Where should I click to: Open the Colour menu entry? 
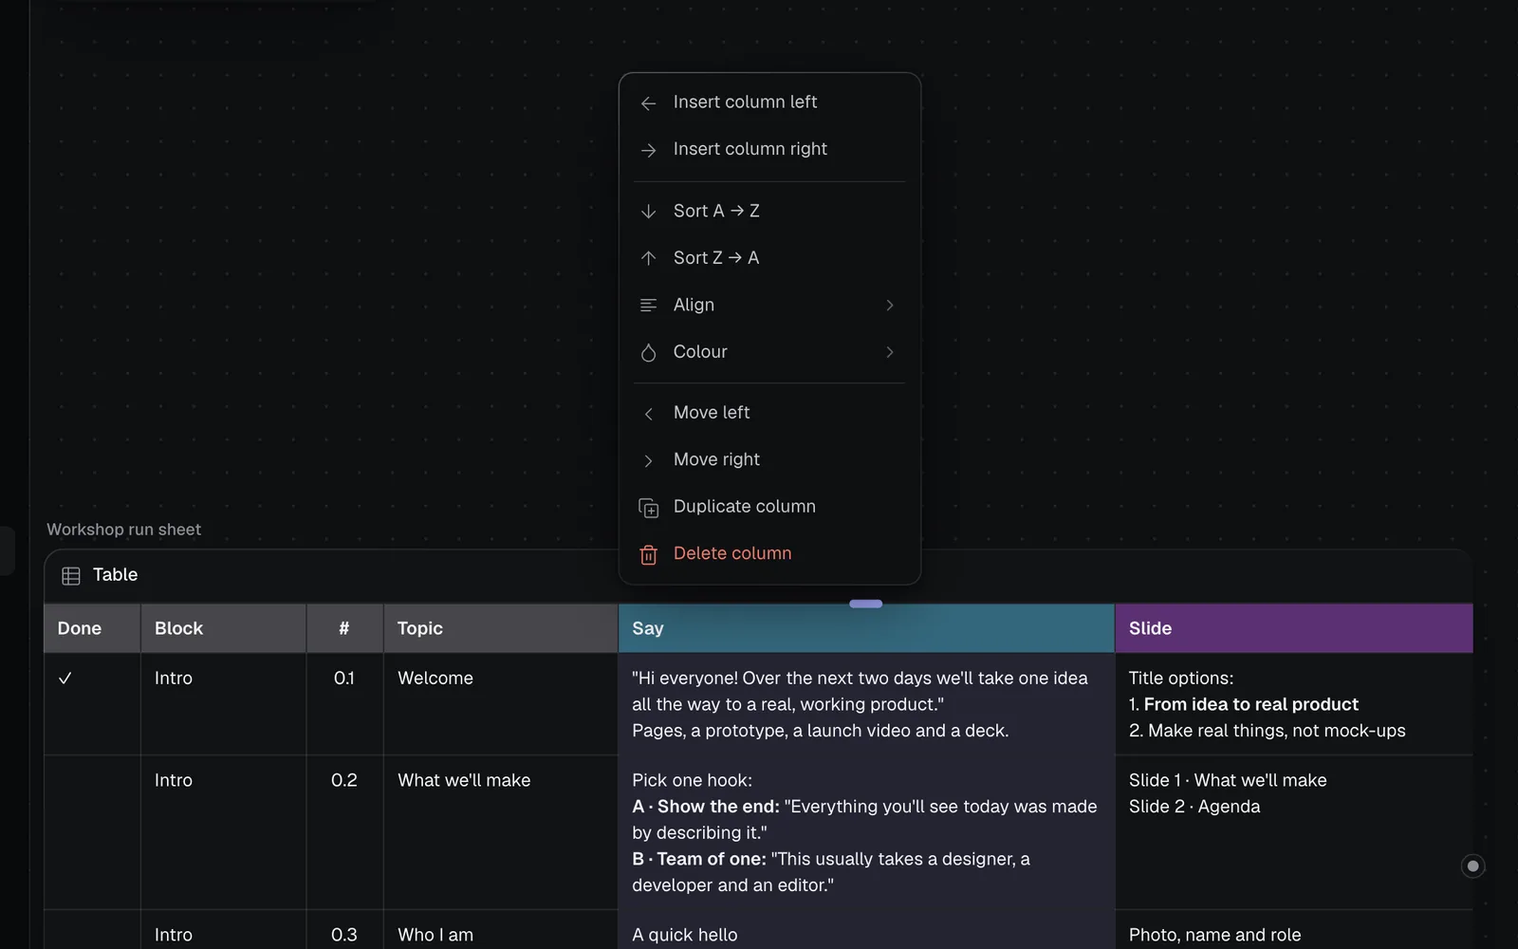click(x=769, y=351)
